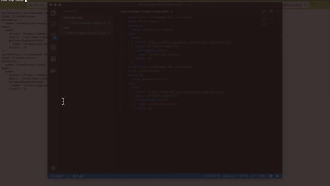Click the feedback smiley in status bar
This screenshot has height=186, width=330.
pyautogui.click(x=271, y=176)
